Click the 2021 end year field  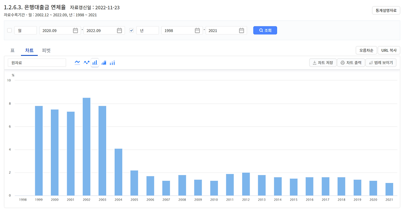point(226,30)
